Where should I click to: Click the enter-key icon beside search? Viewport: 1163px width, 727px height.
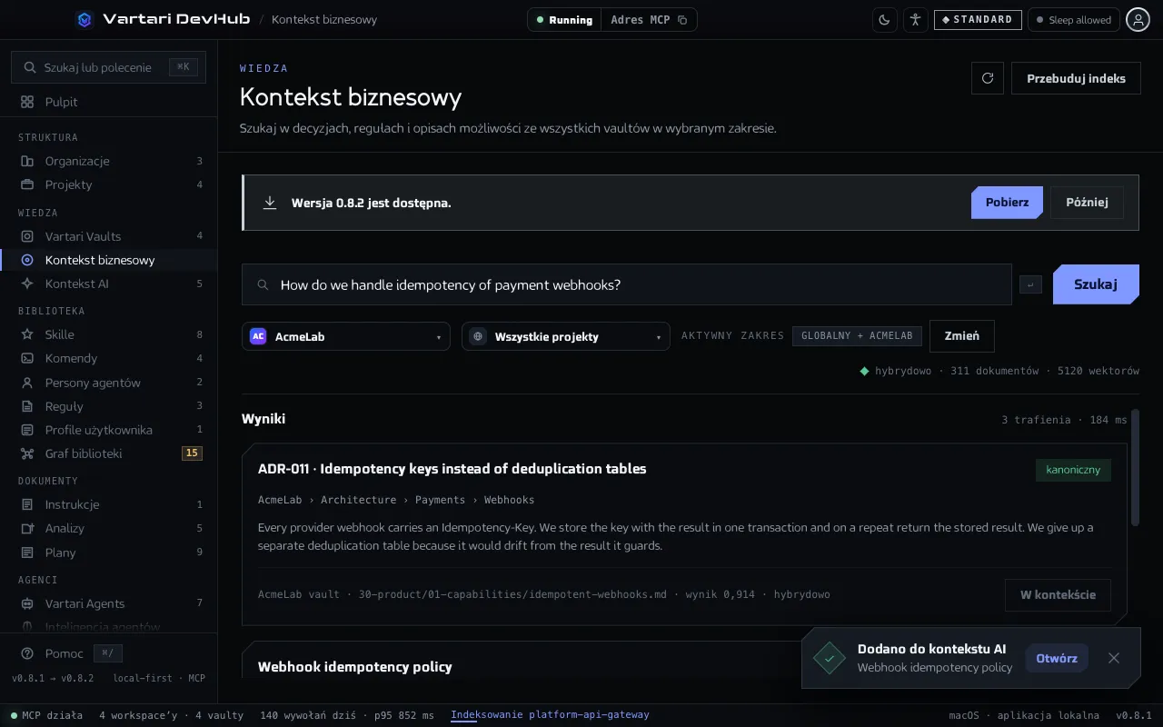pos(1030,285)
